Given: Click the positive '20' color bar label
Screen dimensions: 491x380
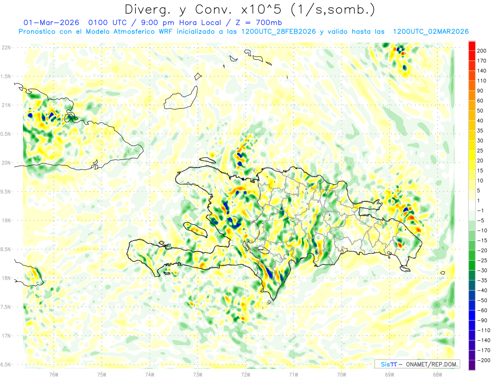Looking at the screenshot, I should (481, 161).
